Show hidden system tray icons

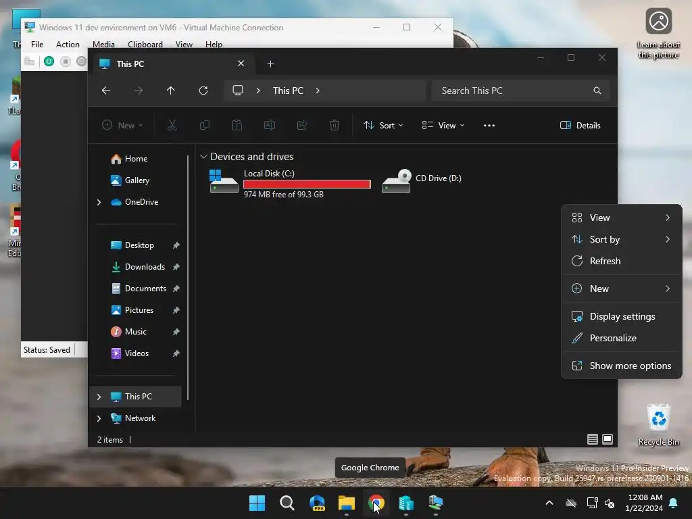549,503
